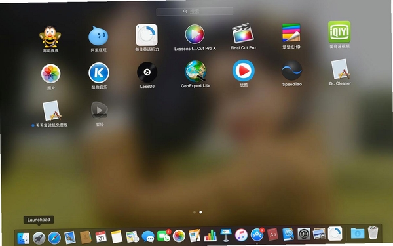The height and width of the screenshot is (246, 393).
Task: Open Pages from the Dock
Action: coord(195,236)
